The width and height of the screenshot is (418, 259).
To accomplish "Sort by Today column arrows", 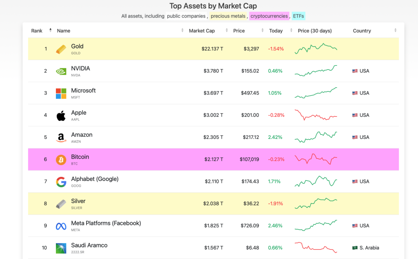I will pos(291,30).
